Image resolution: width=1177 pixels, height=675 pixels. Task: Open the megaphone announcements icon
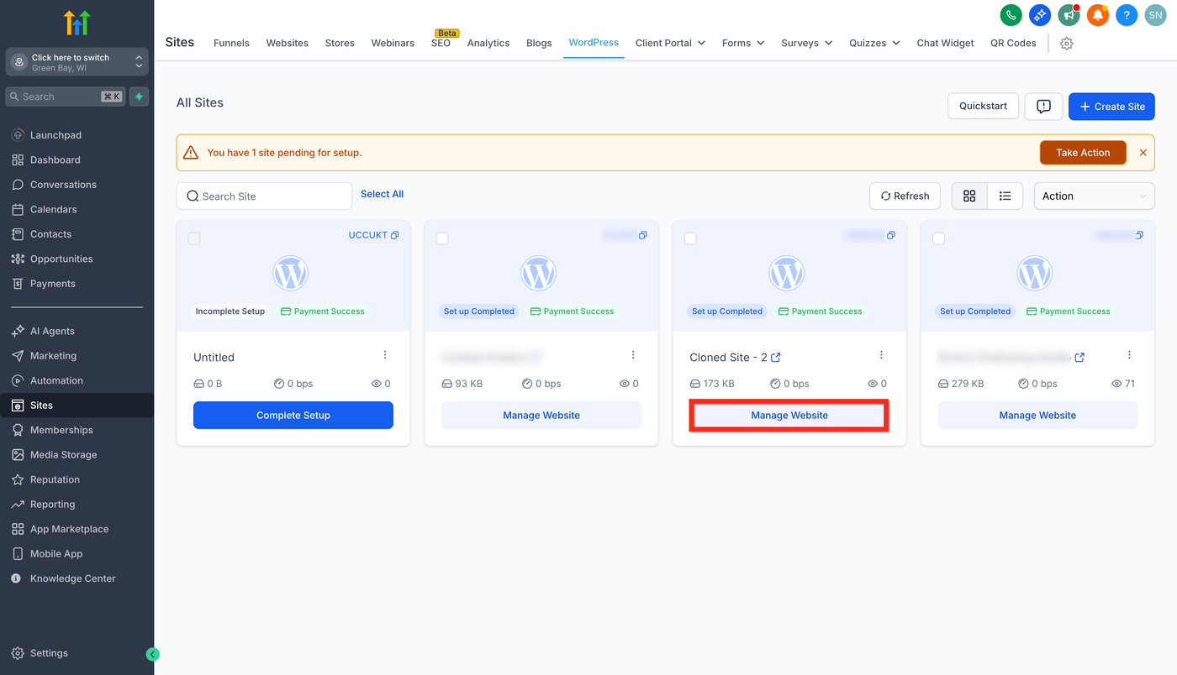[x=1069, y=14]
